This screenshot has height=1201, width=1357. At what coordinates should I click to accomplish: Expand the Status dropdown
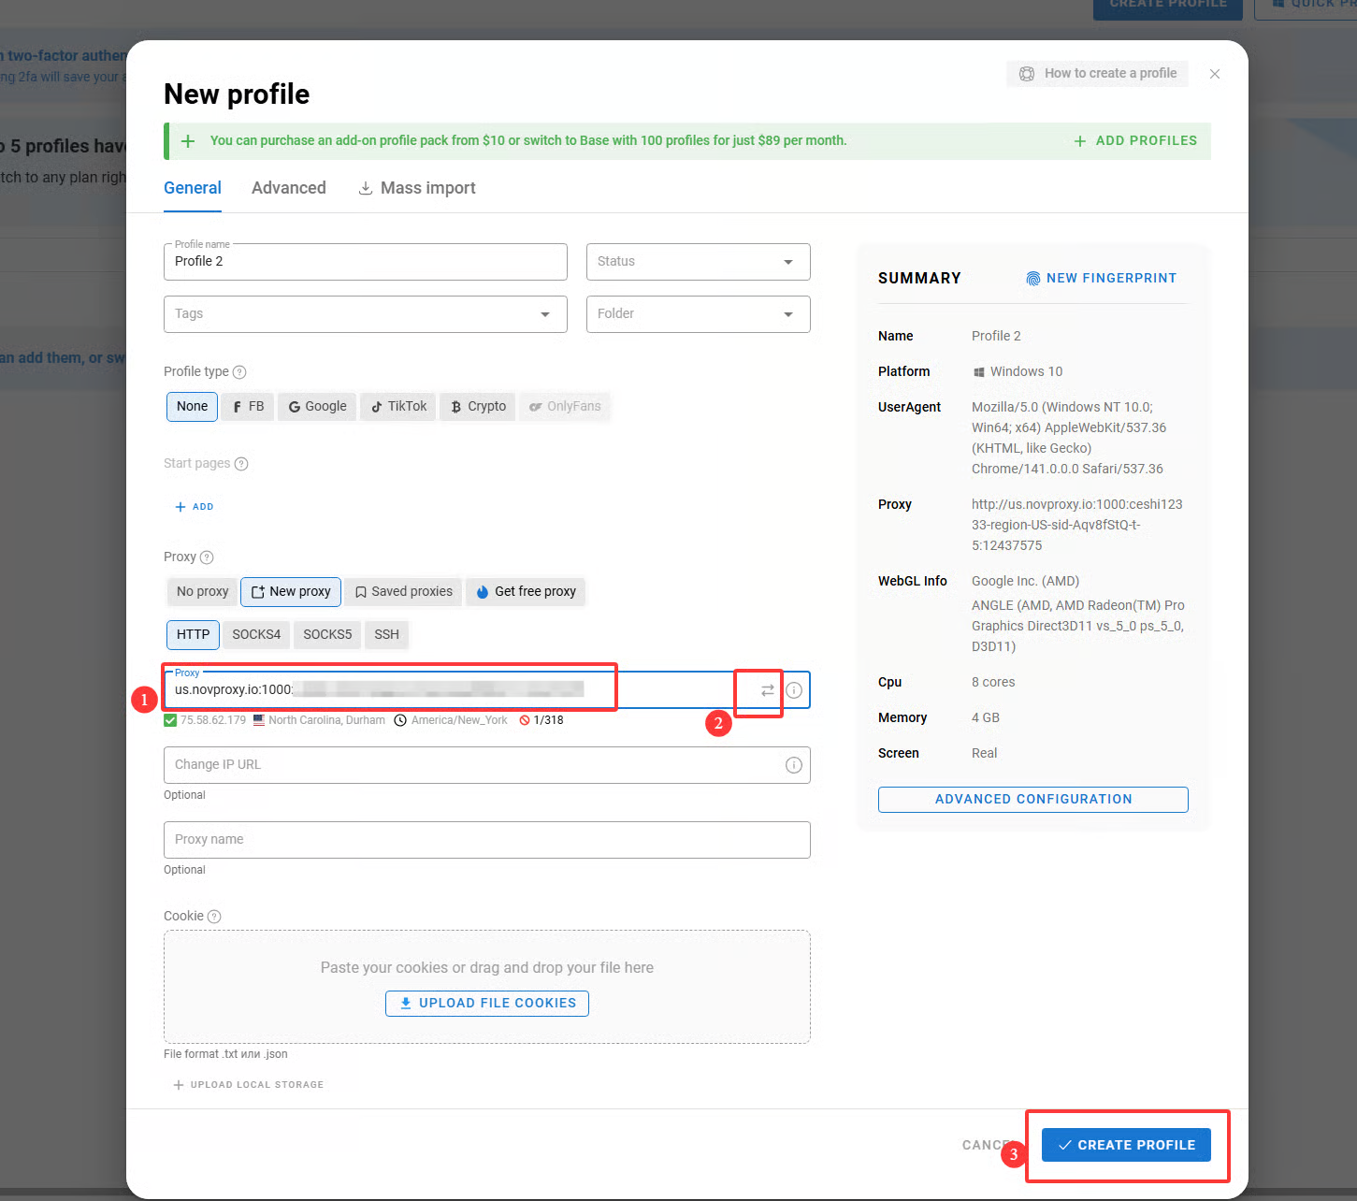point(698,262)
